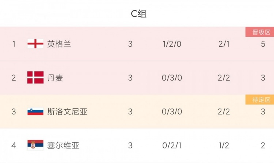Select the 斯洛文尼亚 team name
The height and width of the screenshot is (163, 274).
coord(67,112)
